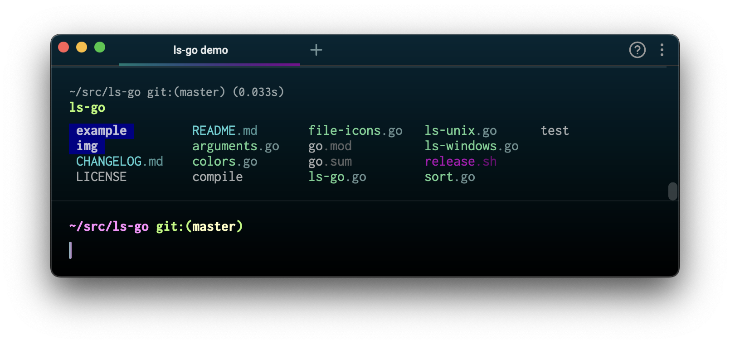Click the terminal scrollbar thumb
This screenshot has width=730, height=344.
click(x=673, y=191)
